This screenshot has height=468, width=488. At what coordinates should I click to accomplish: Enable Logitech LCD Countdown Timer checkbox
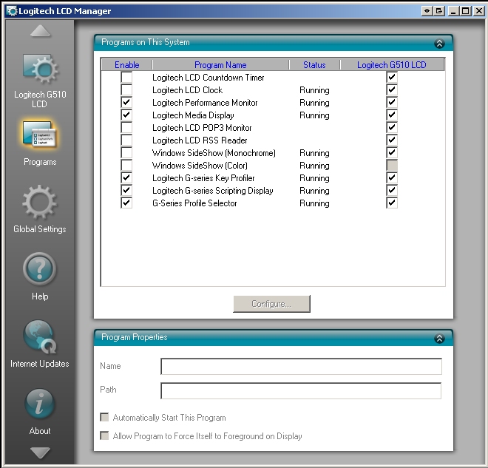126,77
